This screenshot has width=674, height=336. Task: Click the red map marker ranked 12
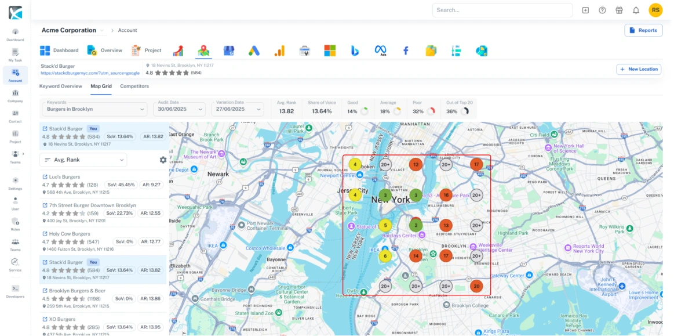(416, 164)
